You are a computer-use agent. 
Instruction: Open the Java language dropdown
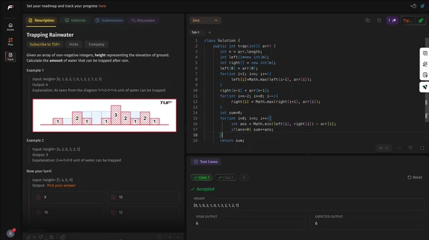tap(205, 21)
